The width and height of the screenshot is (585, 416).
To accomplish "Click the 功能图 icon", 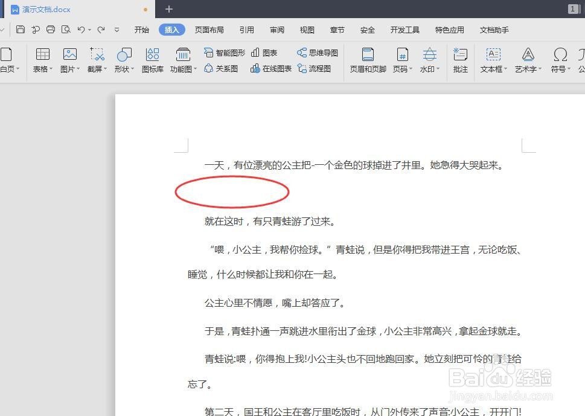I will 183,54.
